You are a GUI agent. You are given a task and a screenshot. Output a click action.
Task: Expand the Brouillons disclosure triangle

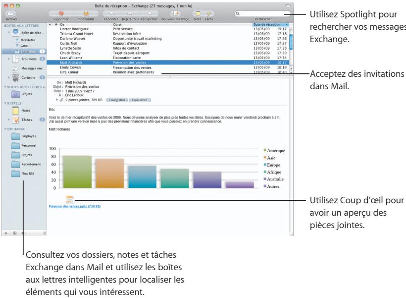point(9,59)
